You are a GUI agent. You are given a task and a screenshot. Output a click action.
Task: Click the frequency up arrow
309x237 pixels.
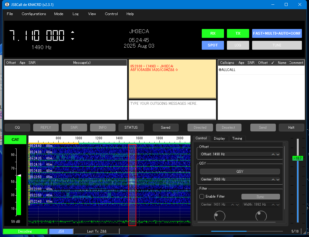(73, 32)
